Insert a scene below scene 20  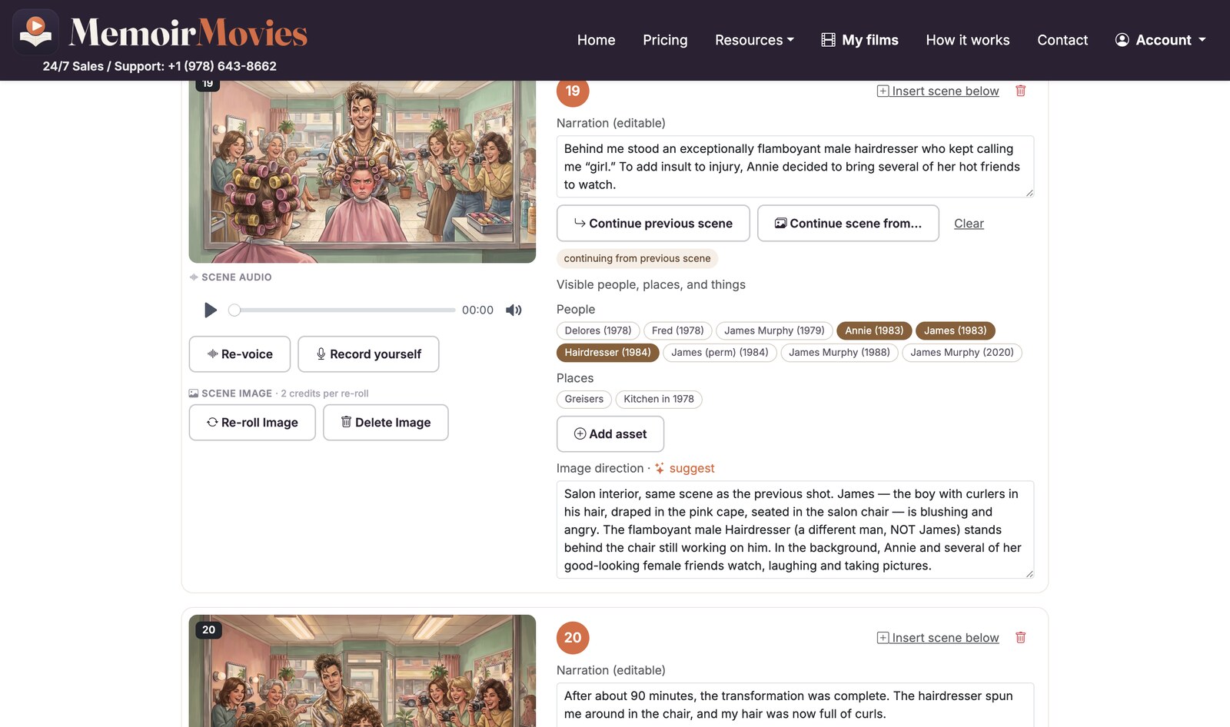pyautogui.click(x=938, y=638)
